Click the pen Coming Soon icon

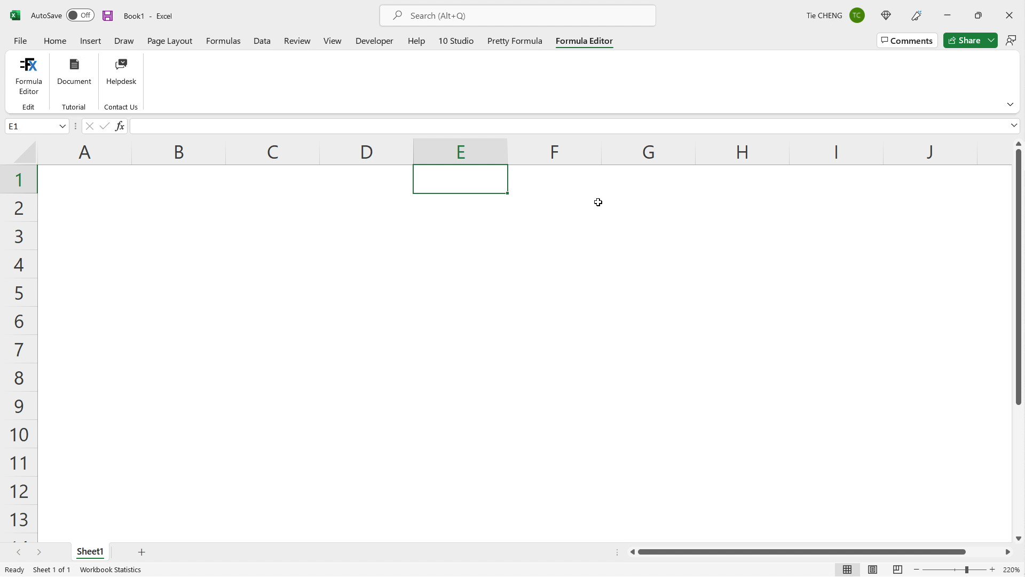[917, 15]
